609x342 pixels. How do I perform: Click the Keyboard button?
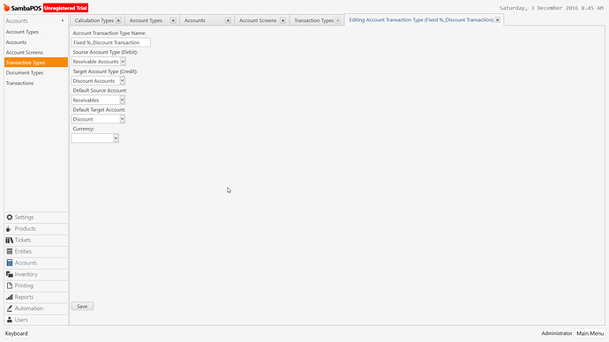click(16, 333)
